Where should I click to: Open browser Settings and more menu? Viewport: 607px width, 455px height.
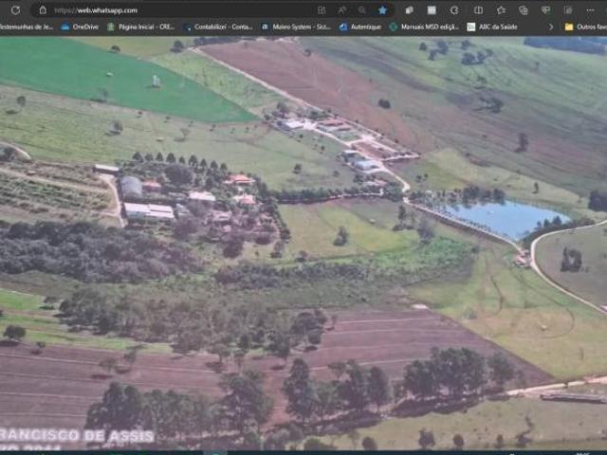[x=570, y=9]
